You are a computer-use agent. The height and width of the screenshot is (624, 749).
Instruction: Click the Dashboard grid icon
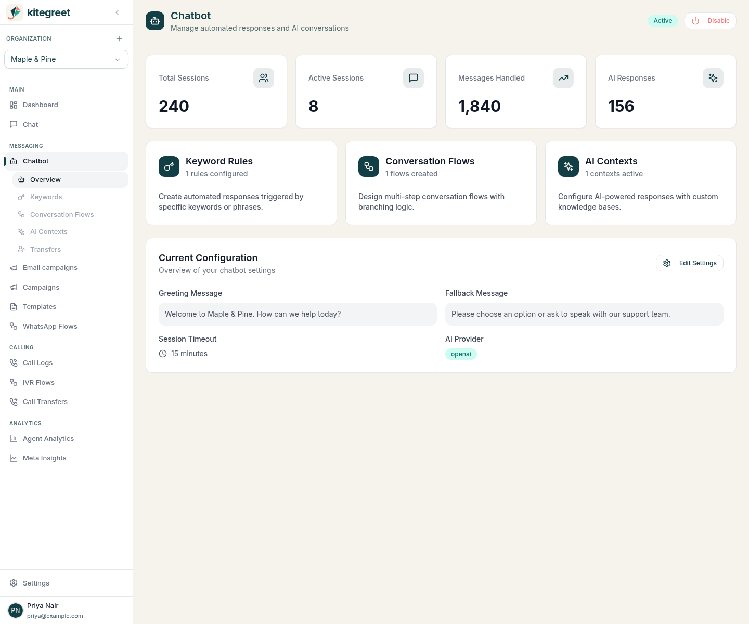14,105
